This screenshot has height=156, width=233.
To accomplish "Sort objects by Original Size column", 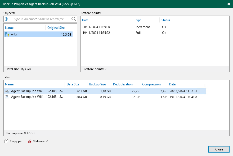I will tap(56, 28).
